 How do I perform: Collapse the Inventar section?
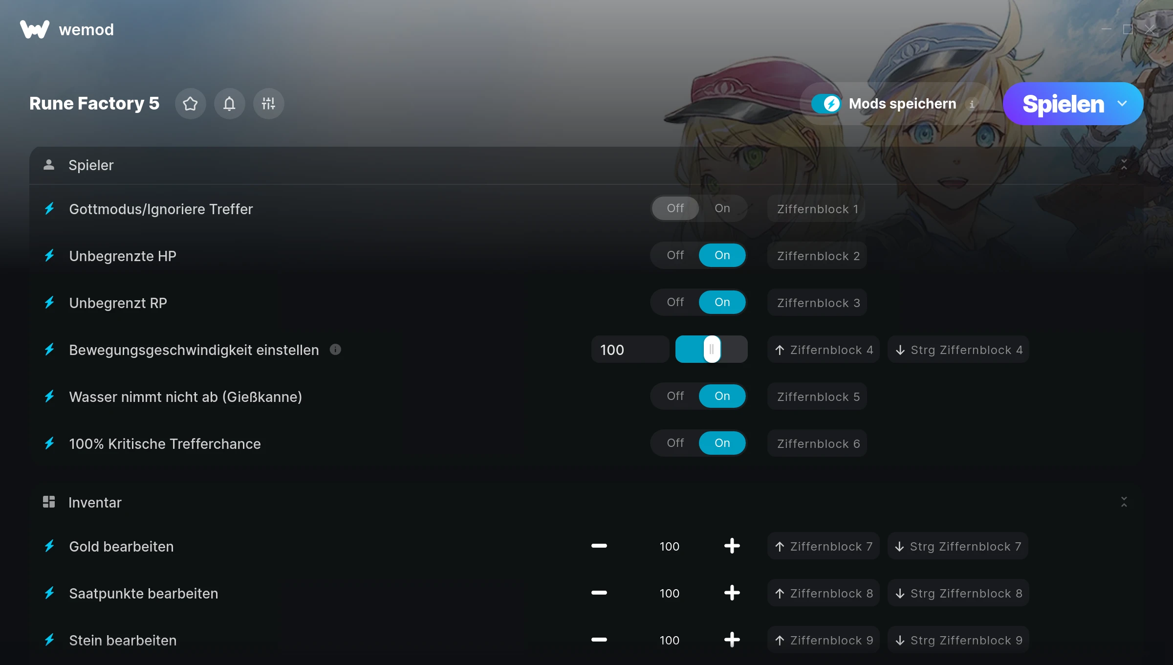coord(1124,502)
